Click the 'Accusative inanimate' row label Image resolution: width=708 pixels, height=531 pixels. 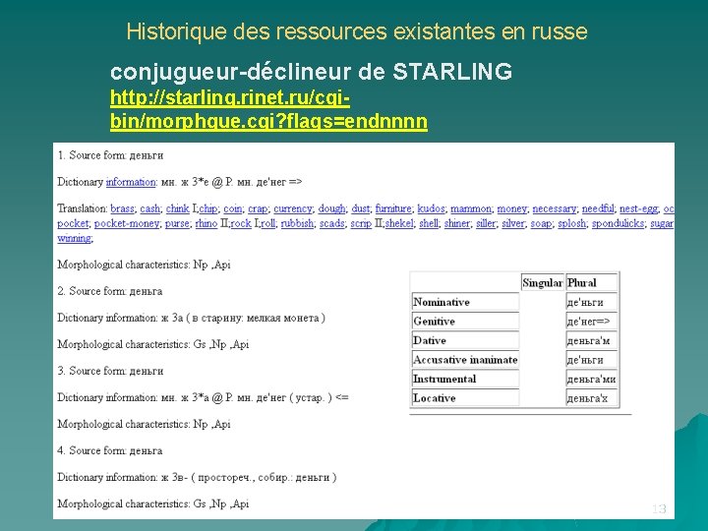click(x=465, y=360)
